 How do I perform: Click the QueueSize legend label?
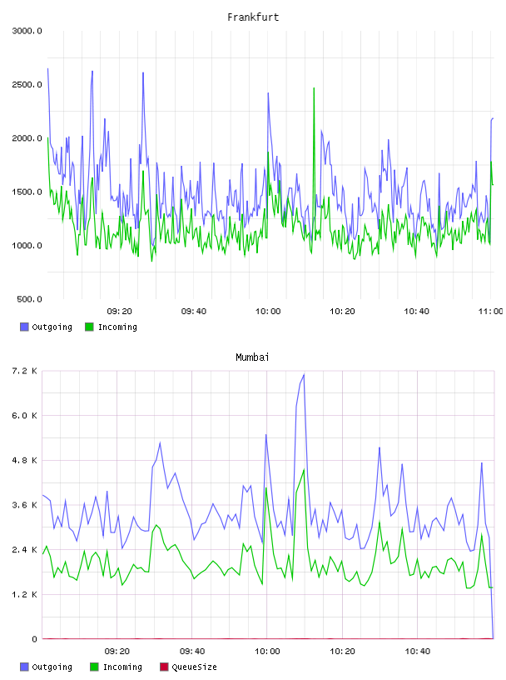pos(194,667)
